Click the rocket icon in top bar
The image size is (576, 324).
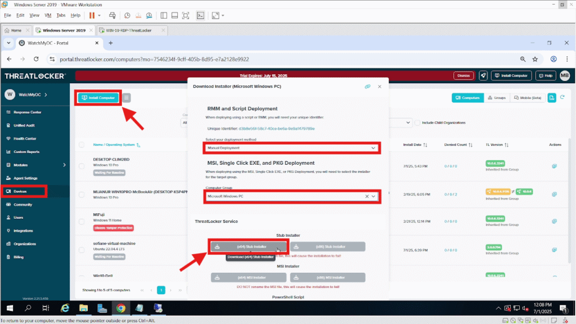point(483,76)
